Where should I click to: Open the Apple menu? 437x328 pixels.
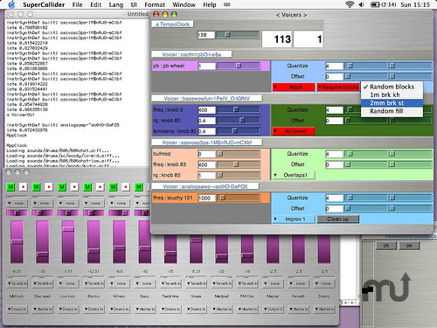click(x=11, y=4)
